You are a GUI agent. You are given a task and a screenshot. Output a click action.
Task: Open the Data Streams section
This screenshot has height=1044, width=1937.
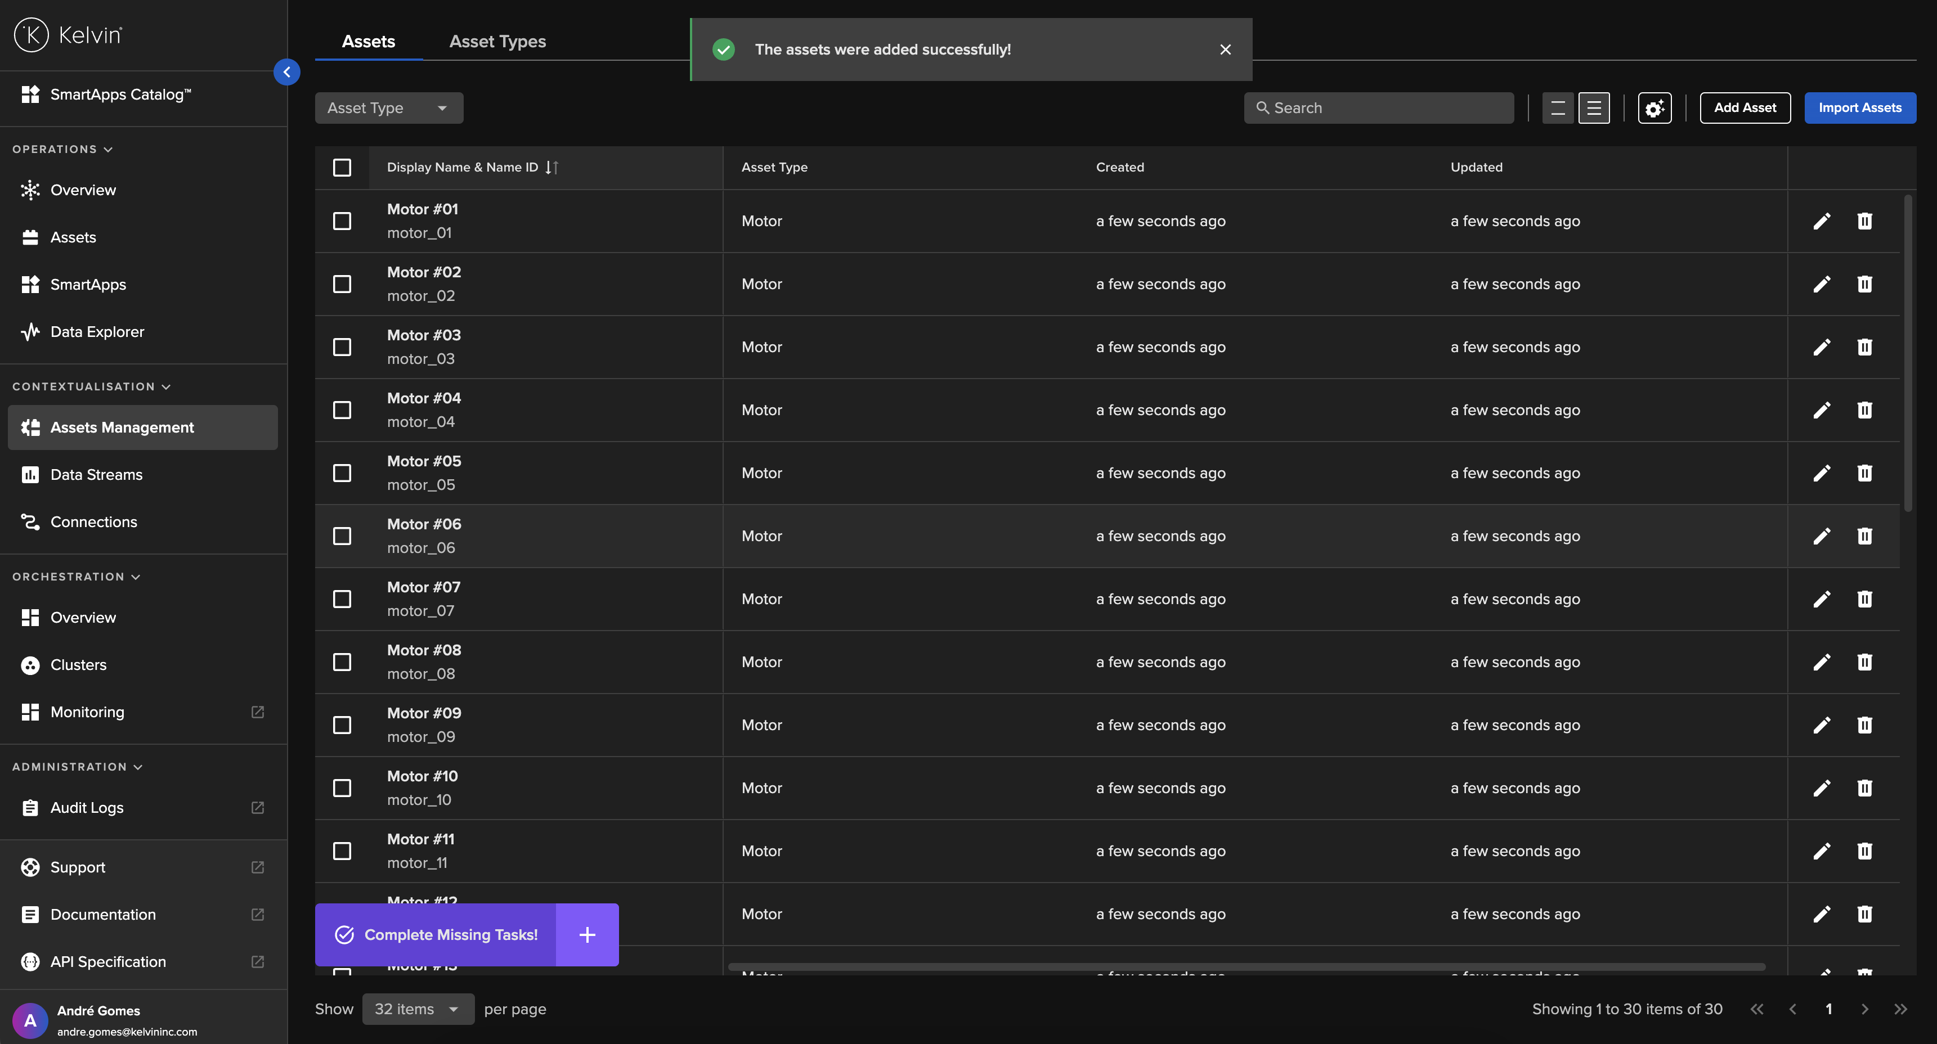pos(96,474)
